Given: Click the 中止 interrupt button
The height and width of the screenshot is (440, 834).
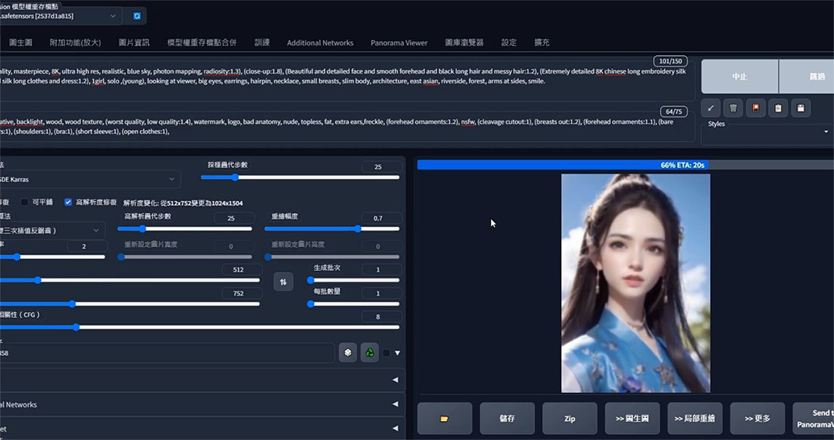Looking at the screenshot, I should [x=739, y=77].
